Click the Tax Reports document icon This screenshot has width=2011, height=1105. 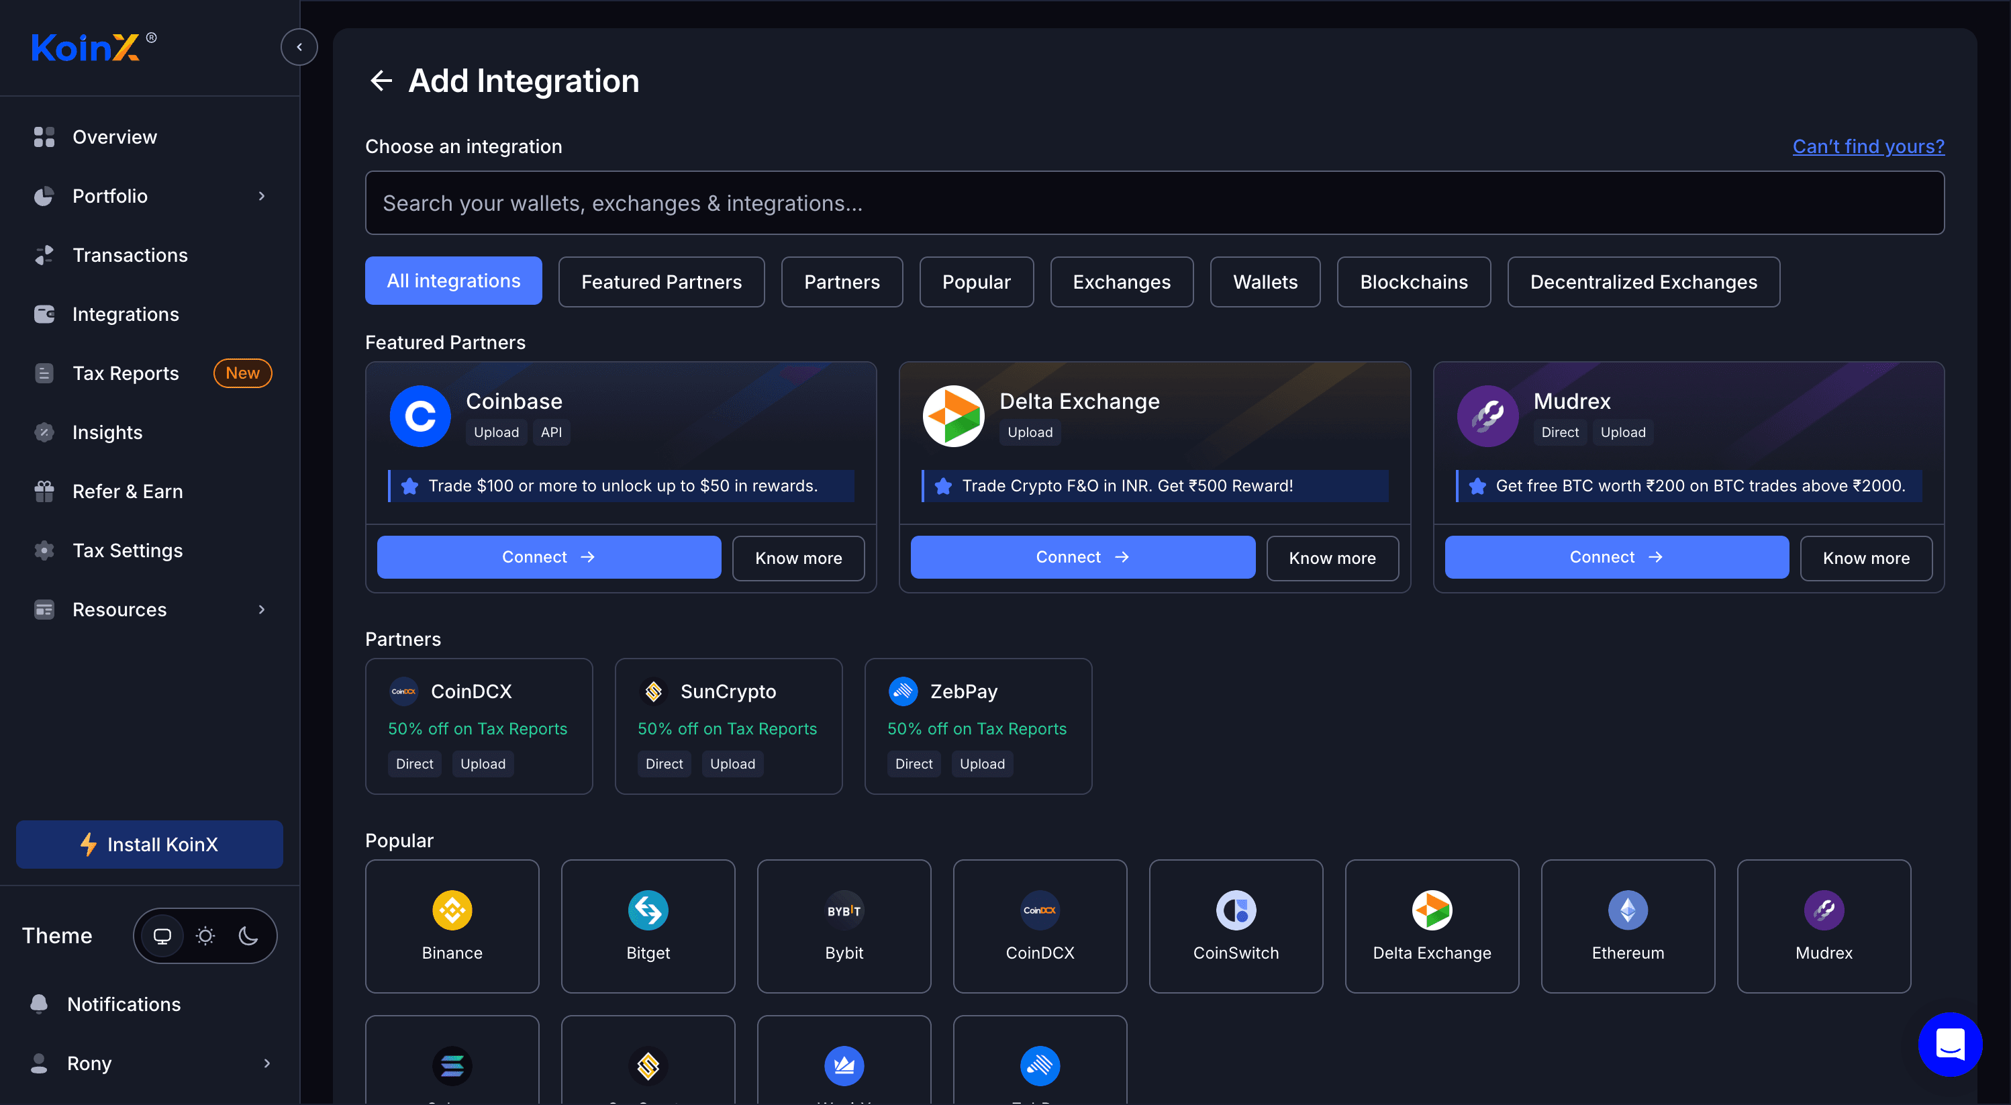click(x=44, y=373)
